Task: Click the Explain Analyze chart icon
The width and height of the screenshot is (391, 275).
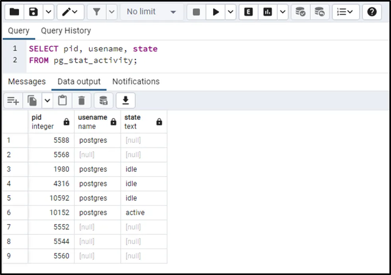Action: [x=268, y=12]
